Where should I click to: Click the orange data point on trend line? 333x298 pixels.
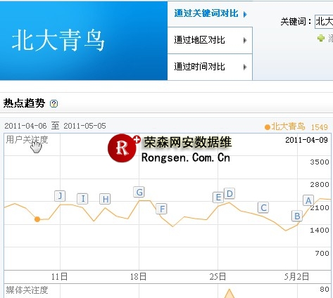37,219
